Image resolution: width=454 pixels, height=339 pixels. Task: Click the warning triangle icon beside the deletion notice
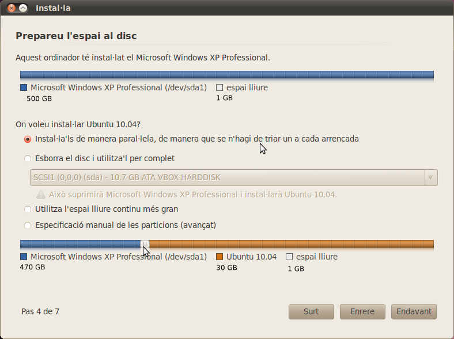[41, 195]
